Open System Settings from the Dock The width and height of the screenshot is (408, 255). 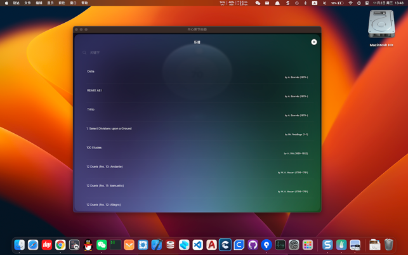tap(294, 245)
